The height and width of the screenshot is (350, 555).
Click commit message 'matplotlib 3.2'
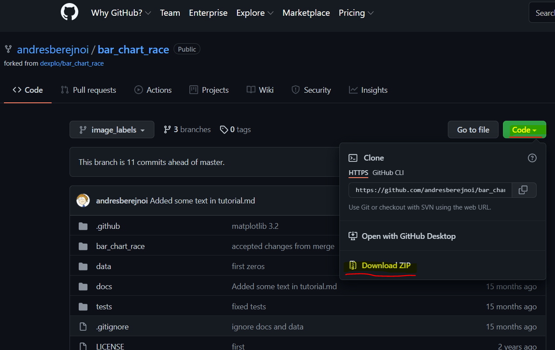[255, 226]
